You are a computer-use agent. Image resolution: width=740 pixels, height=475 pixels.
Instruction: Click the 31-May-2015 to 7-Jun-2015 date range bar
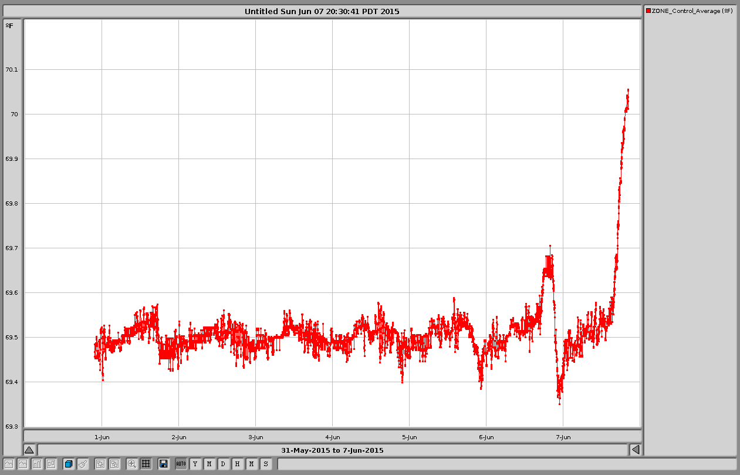click(x=332, y=450)
